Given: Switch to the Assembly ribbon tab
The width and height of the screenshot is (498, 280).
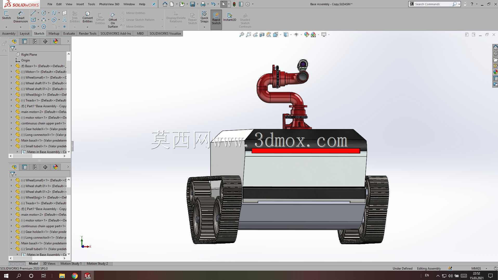Looking at the screenshot, I should (x=9, y=34).
